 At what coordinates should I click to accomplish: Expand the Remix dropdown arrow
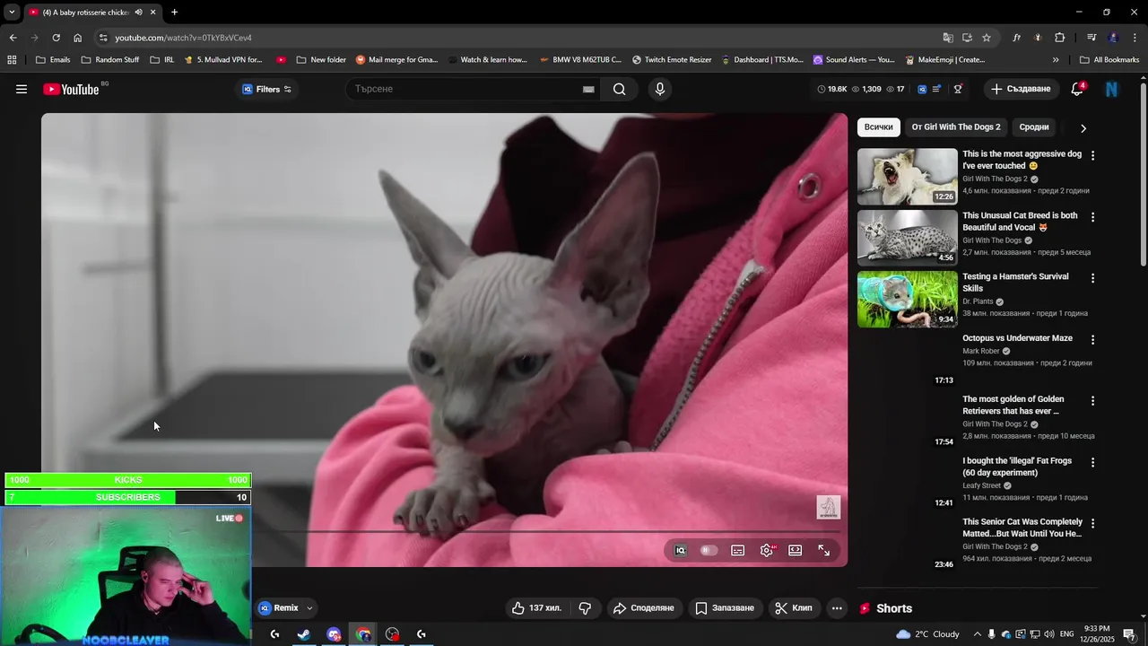pos(309,608)
